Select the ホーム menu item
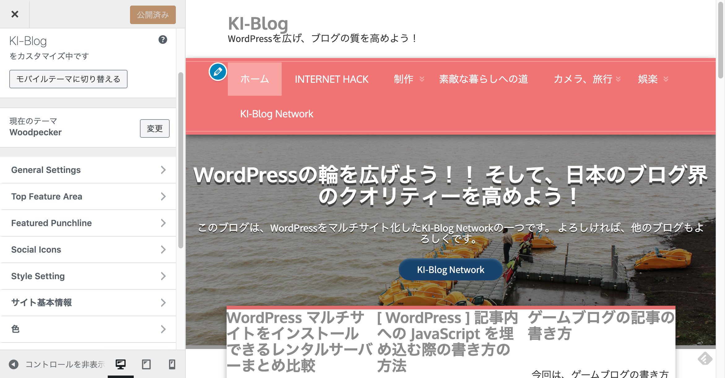725x378 pixels. point(254,79)
